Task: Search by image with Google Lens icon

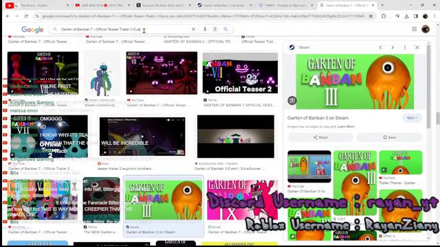Action: (215, 29)
